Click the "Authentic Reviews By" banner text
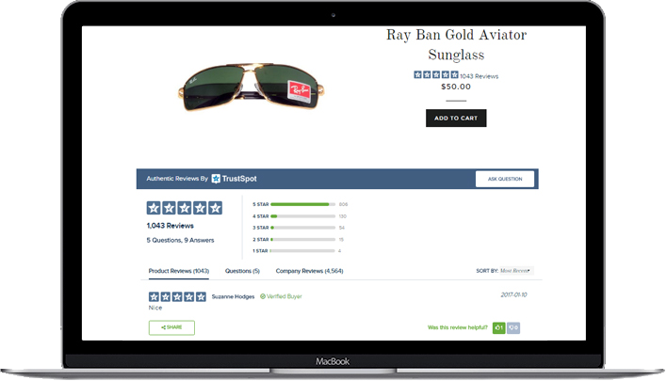 (177, 179)
